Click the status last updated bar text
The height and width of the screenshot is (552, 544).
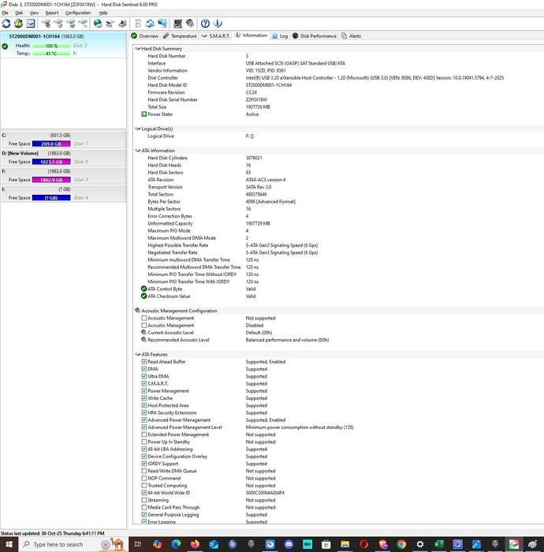coord(53,533)
